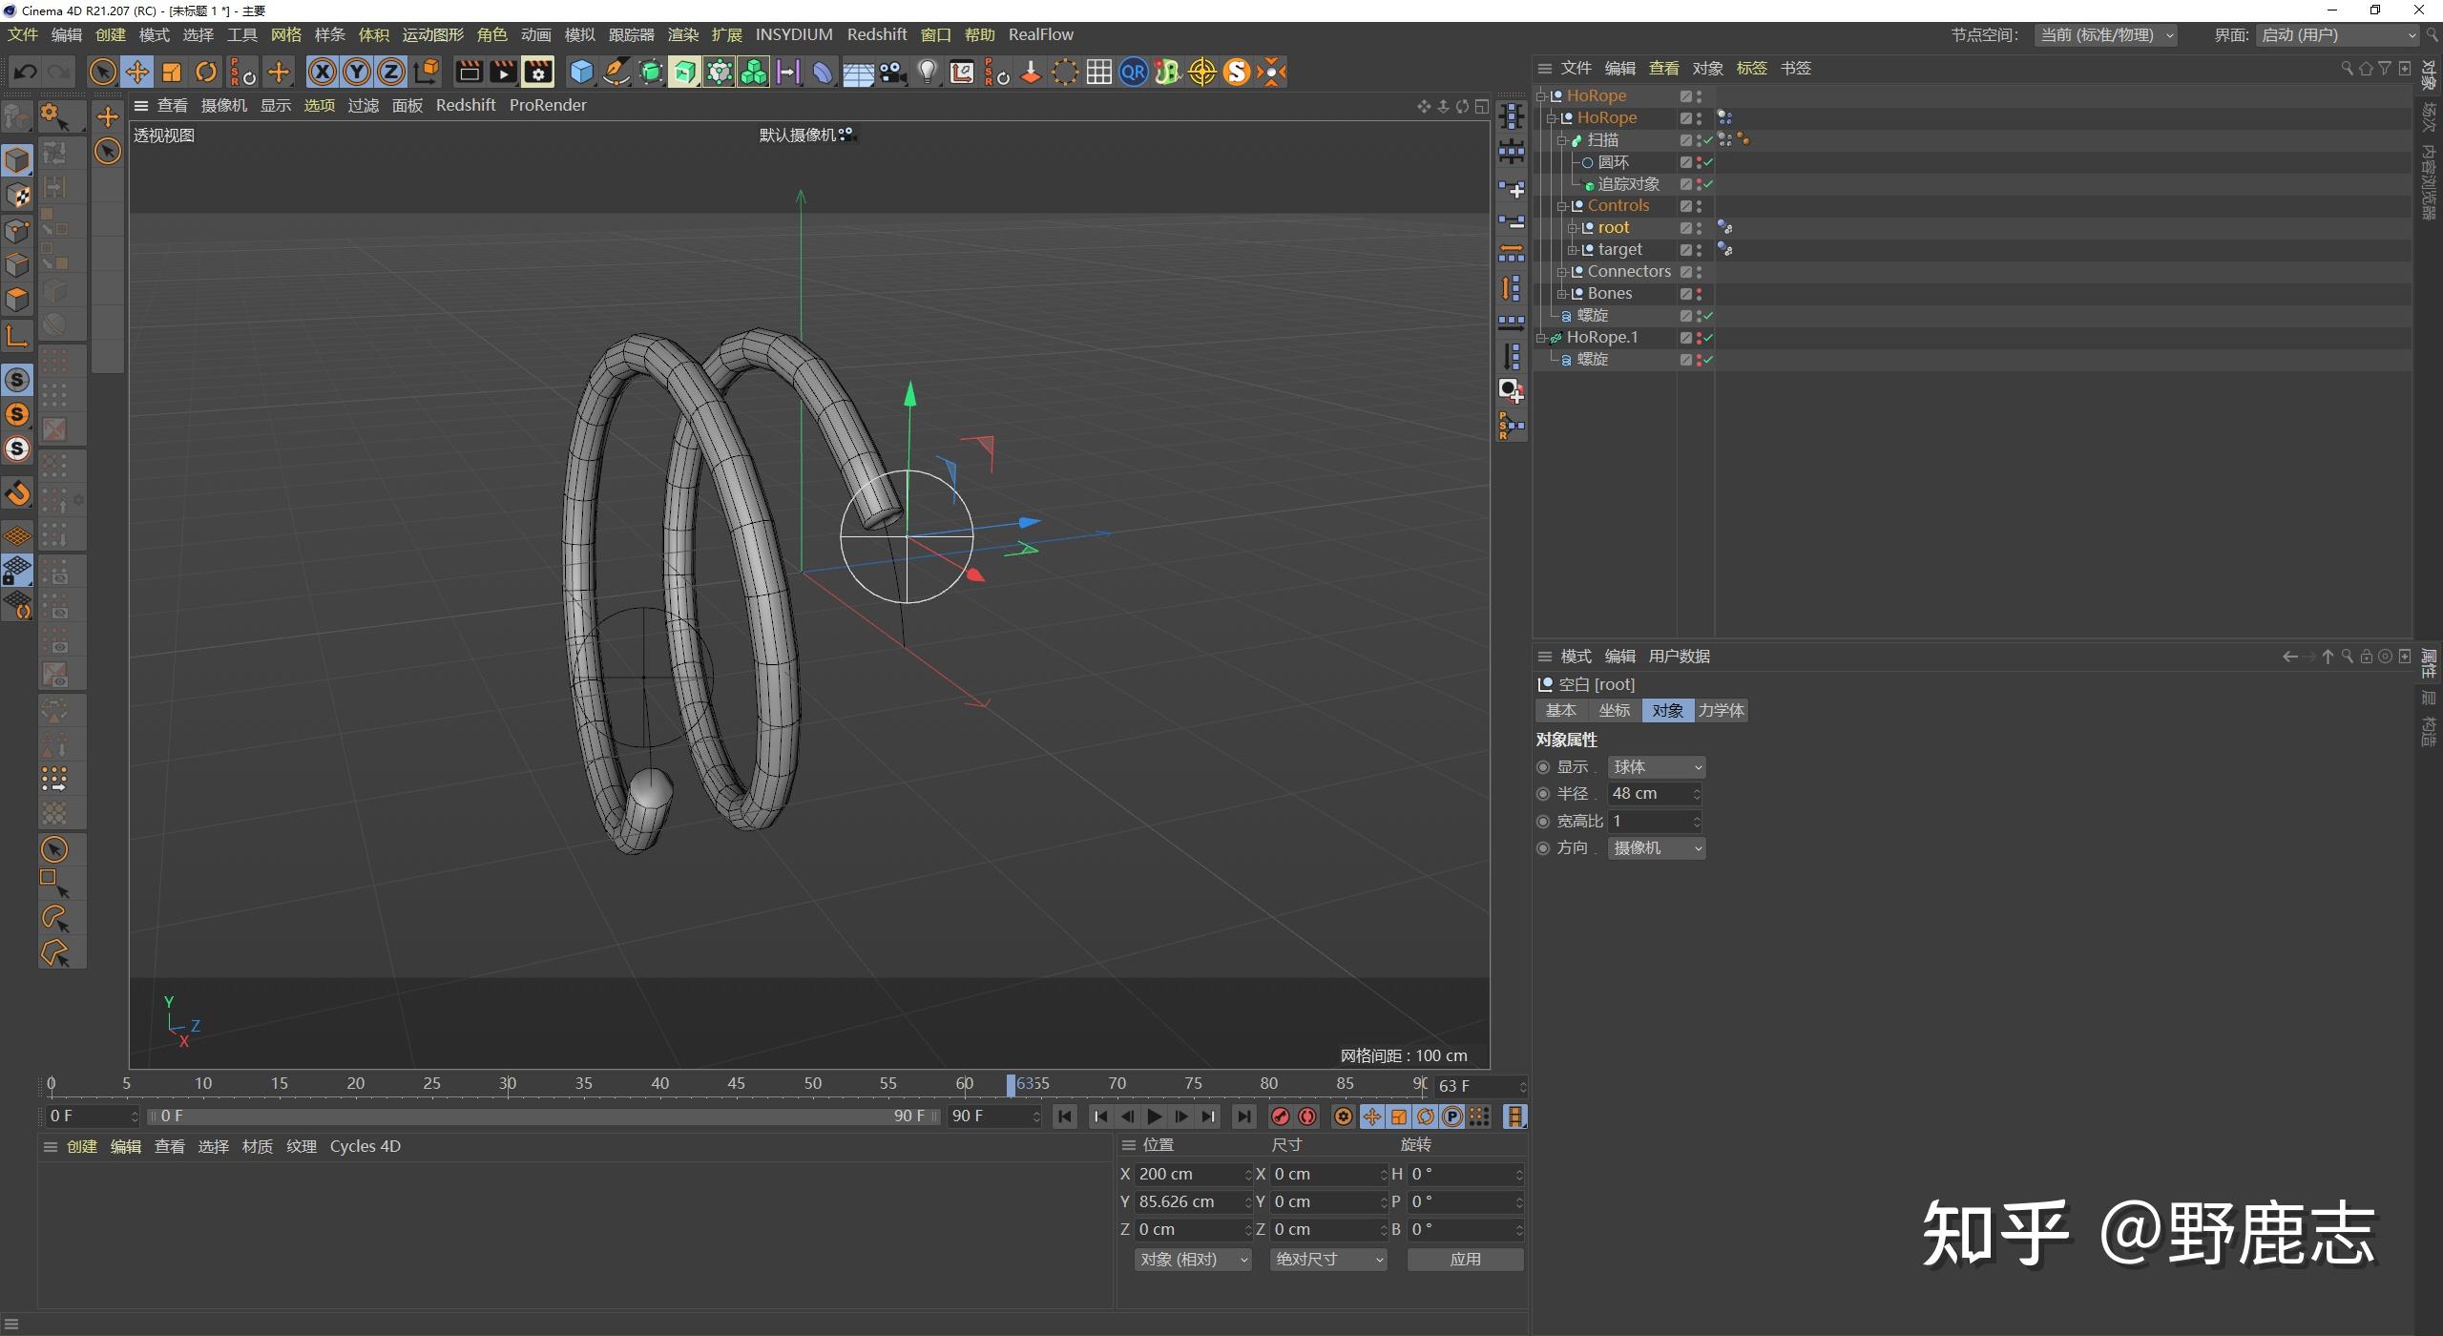The height and width of the screenshot is (1336, 2443).
Task: Add a Cube primitive object
Action: 581,72
